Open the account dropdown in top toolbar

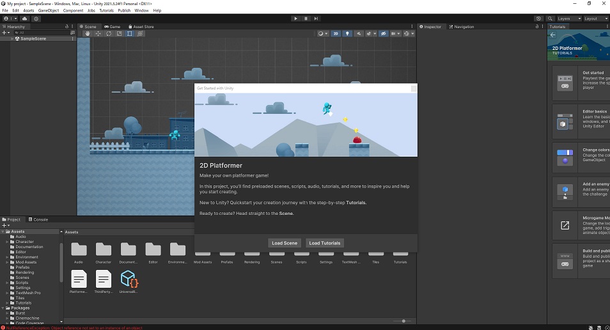tap(10, 19)
